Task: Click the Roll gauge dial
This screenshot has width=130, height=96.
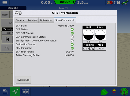Action: click(88, 35)
